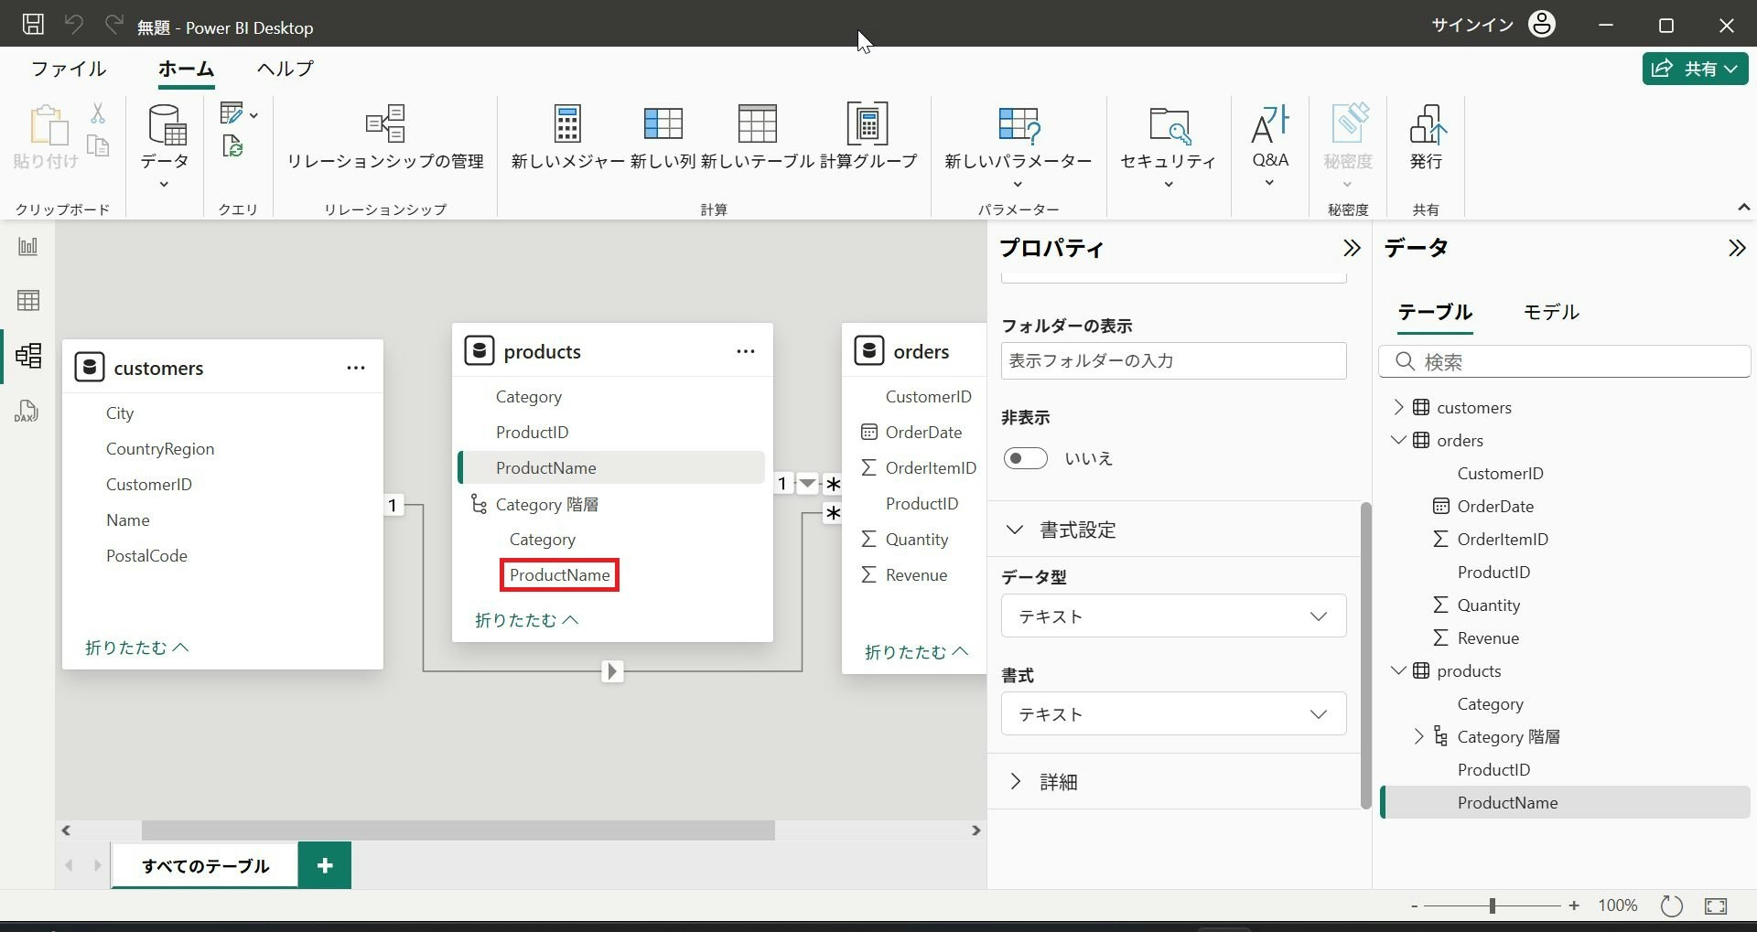Image resolution: width=1757 pixels, height=932 pixels.
Task: Switch to テーブル tab in Data pane
Action: 1435,312
